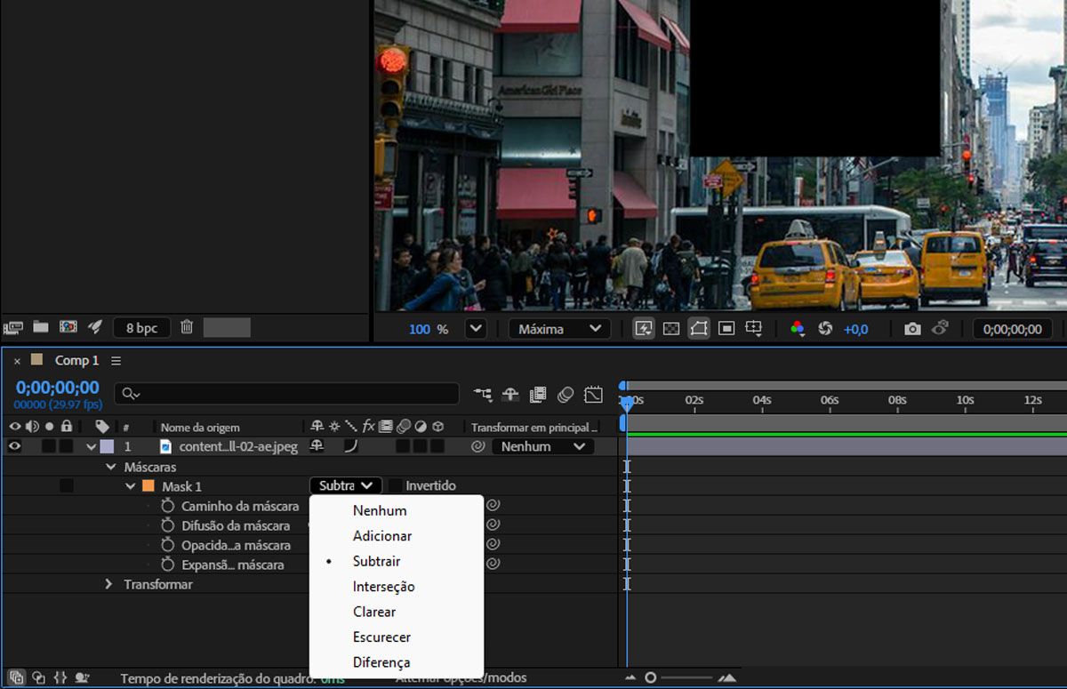Choose Interseção in the mask mode menu
This screenshot has height=689, width=1067.
tap(383, 587)
